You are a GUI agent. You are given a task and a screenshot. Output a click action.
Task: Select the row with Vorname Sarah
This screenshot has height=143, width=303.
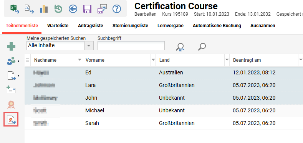(164, 123)
